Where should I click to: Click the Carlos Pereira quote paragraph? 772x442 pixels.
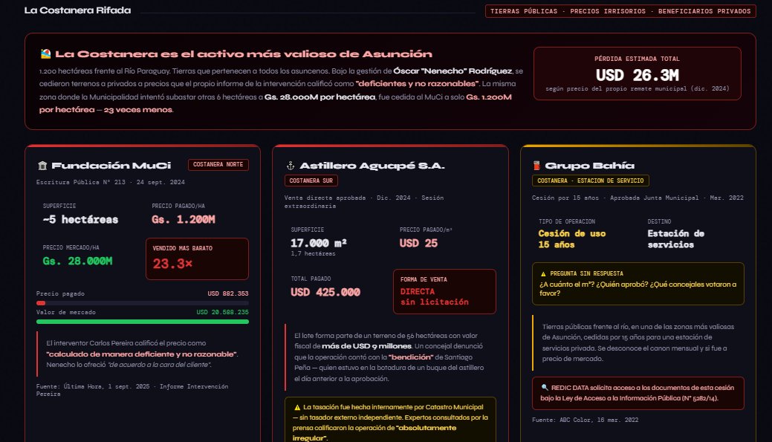142,354
